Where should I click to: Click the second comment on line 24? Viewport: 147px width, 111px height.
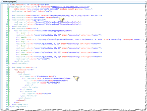click(x=24, y=55)
